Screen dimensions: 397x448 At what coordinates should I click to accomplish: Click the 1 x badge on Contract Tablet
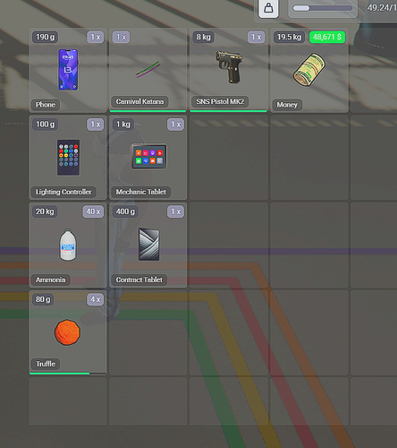click(x=176, y=211)
